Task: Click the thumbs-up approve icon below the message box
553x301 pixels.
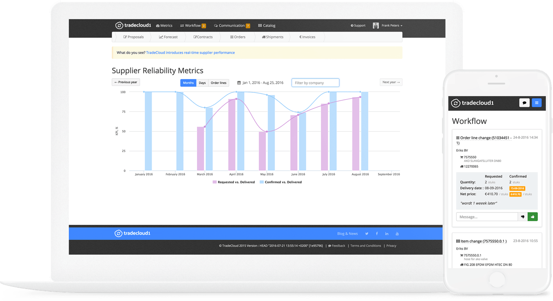Action: (533, 216)
